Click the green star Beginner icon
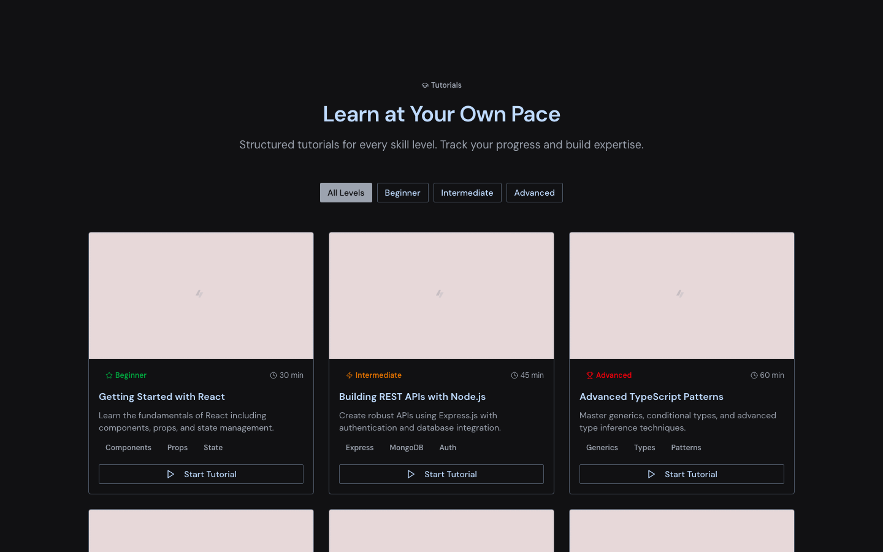The width and height of the screenshot is (883, 552). tap(109, 375)
